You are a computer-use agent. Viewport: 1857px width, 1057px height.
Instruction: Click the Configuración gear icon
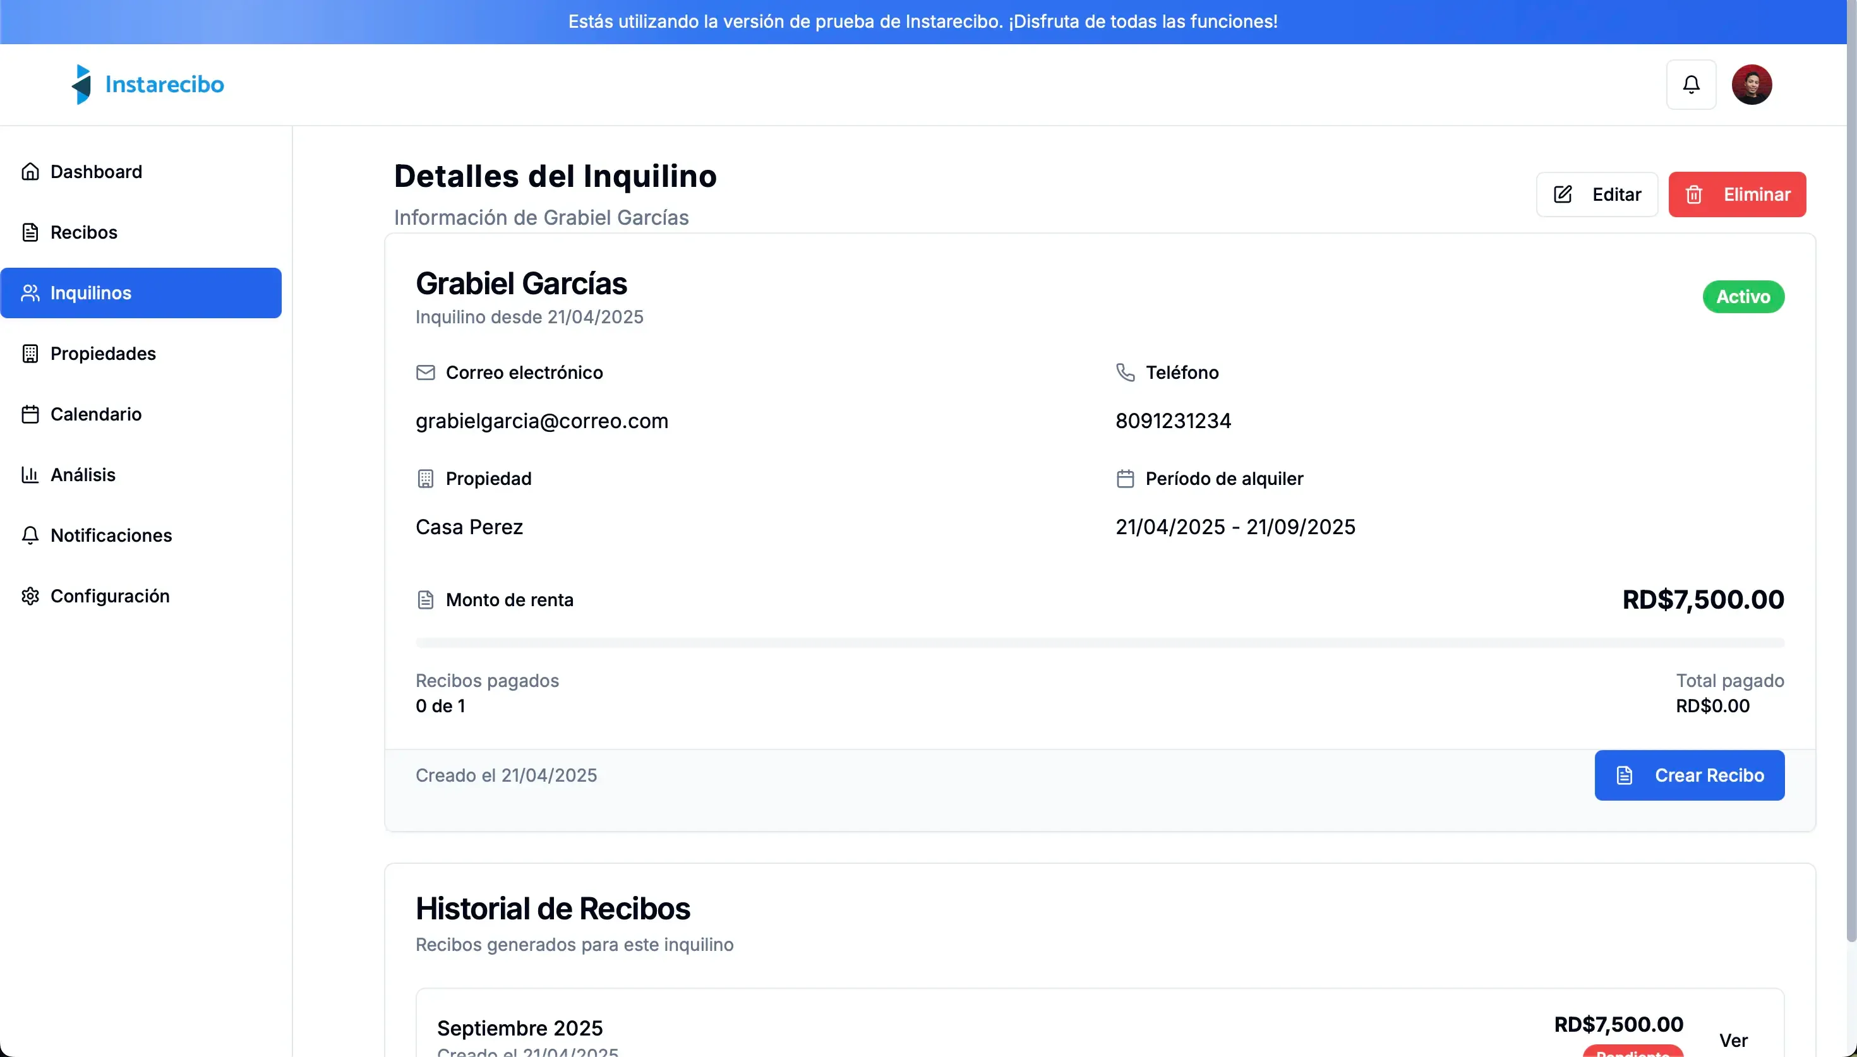tap(30, 596)
